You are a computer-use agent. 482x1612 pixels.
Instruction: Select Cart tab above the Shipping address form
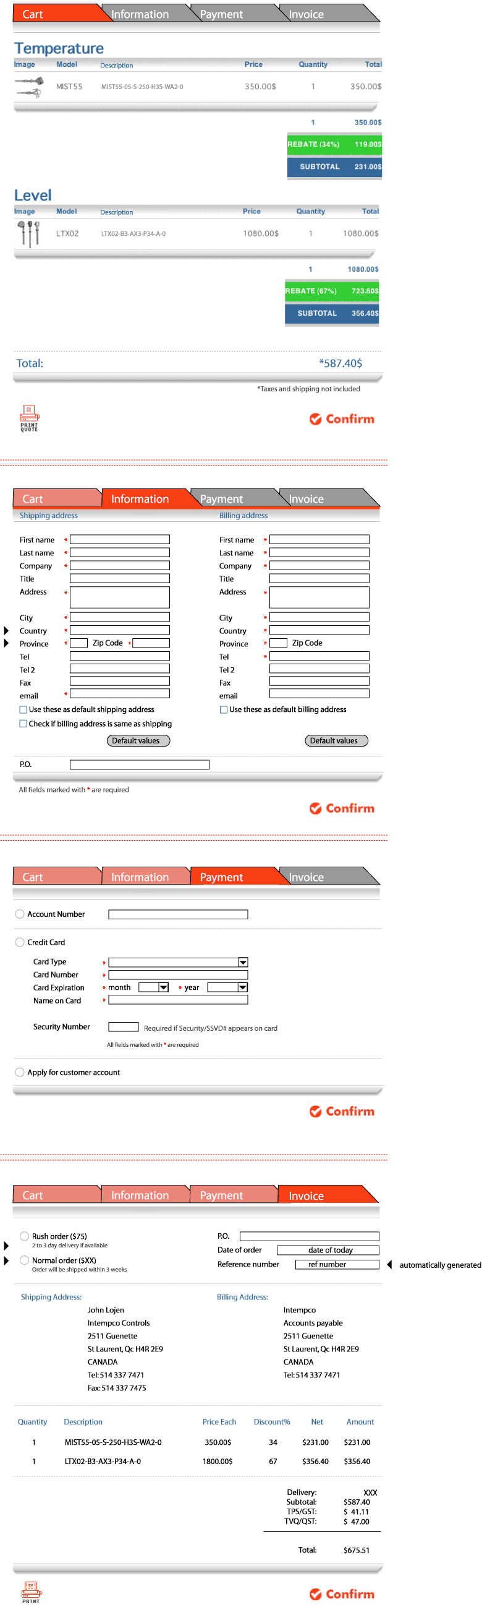(x=56, y=499)
